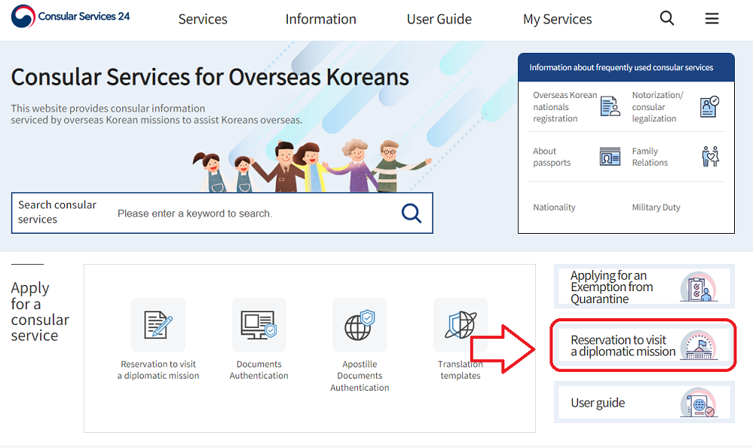753x448 pixels.
Task: Select the Apostille Documents Authentication icon
Action: coord(360,325)
